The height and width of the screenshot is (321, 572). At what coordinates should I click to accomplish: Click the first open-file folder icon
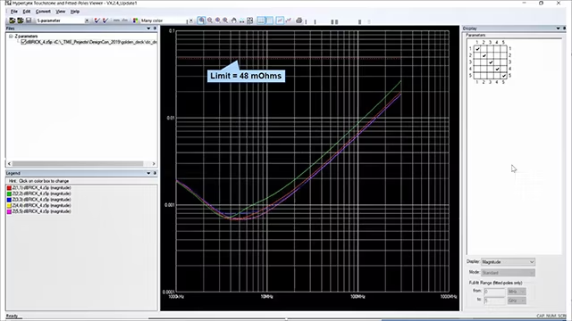click(12, 21)
